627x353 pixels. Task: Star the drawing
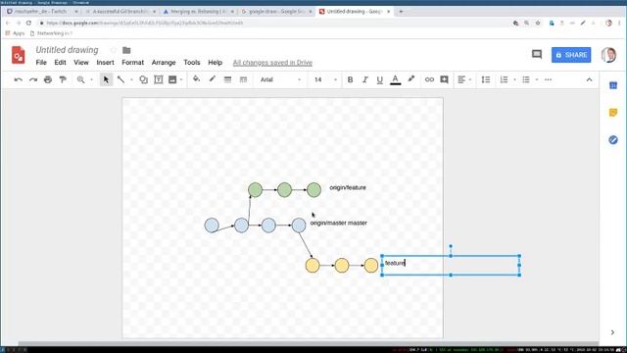pyautogui.click(x=114, y=50)
